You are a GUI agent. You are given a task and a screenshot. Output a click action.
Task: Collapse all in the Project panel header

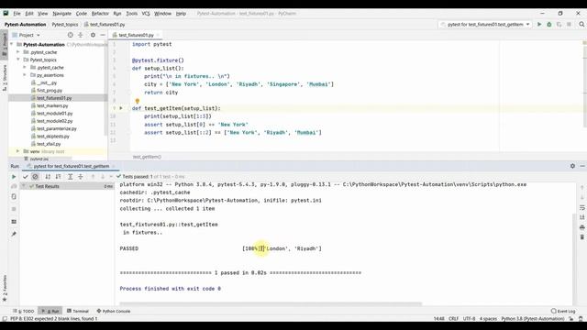(x=81, y=35)
